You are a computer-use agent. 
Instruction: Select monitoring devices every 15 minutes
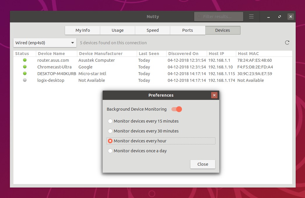(x=110, y=121)
